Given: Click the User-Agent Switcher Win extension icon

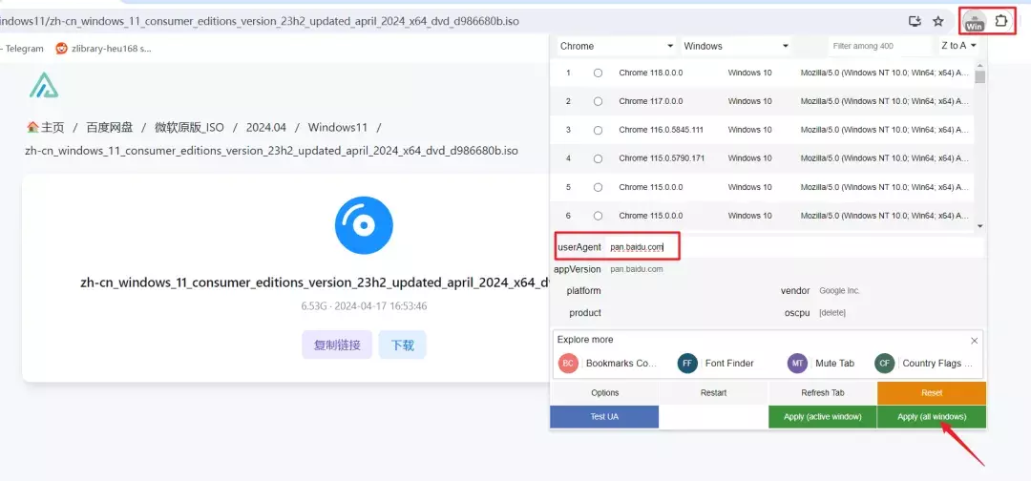Looking at the screenshot, I should pyautogui.click(x=975, y=22).
